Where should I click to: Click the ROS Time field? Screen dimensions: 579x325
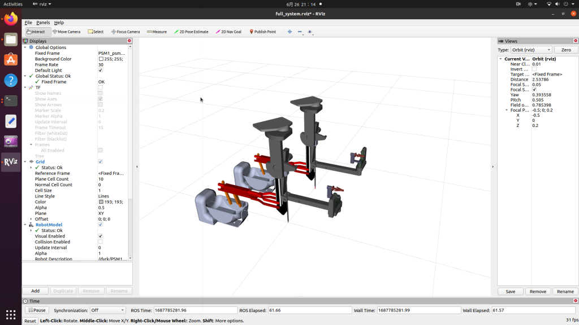195,310
